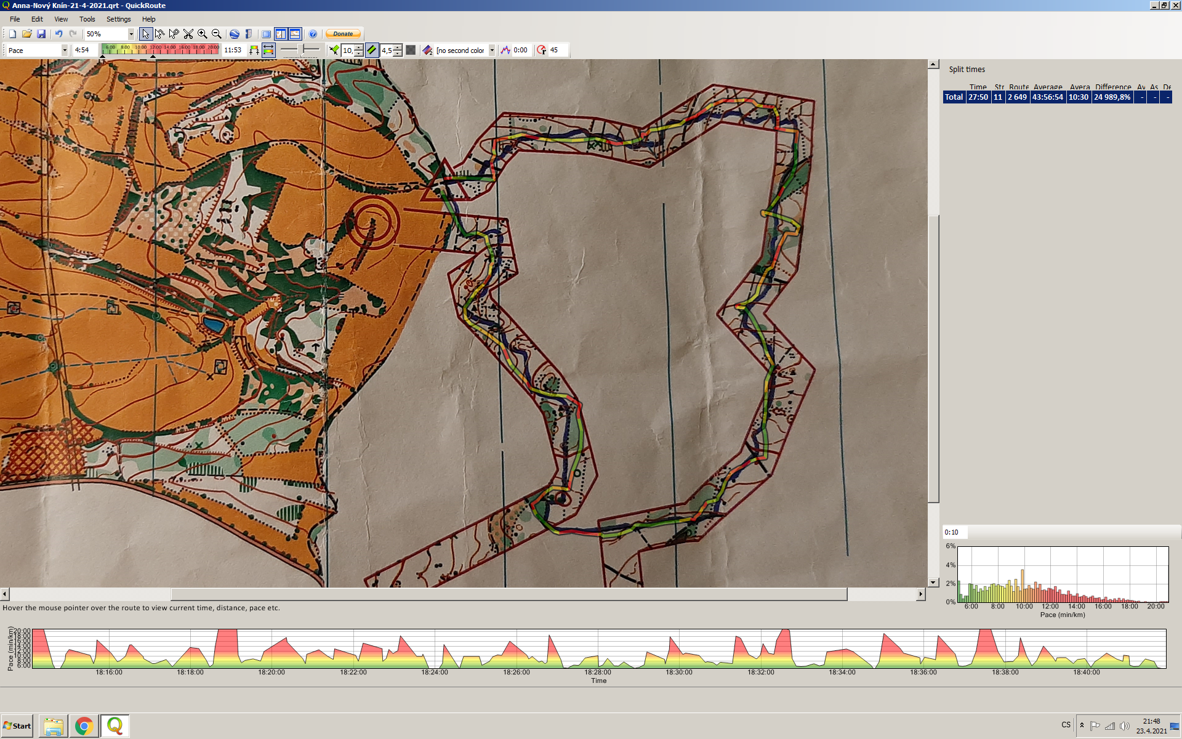Undo the last action
This screenshot has height=739, width=1182.
click(59, 34)
